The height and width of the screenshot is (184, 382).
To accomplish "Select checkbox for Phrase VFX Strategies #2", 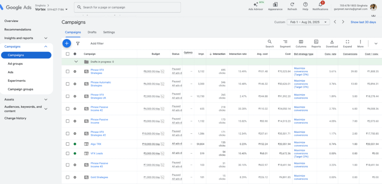I will (68, 134).
